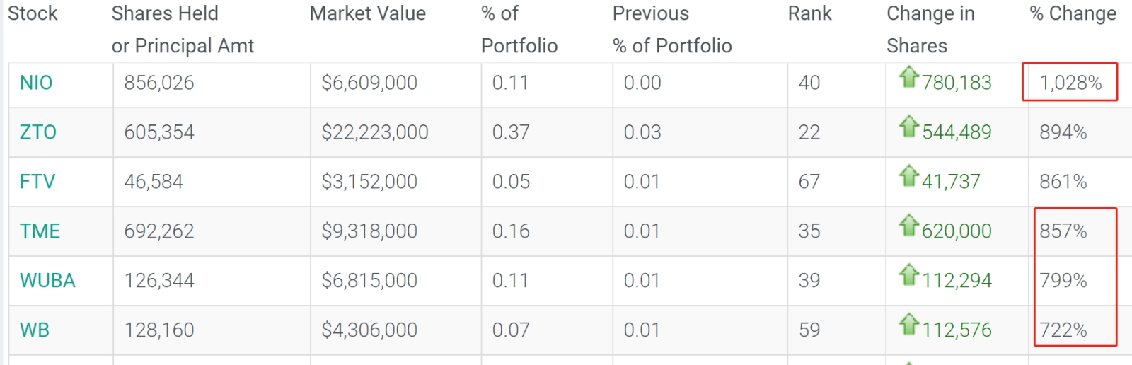Click green up arrow in WUBA row
Viewport: 1132px width, 365px height.
pos(909,274)
